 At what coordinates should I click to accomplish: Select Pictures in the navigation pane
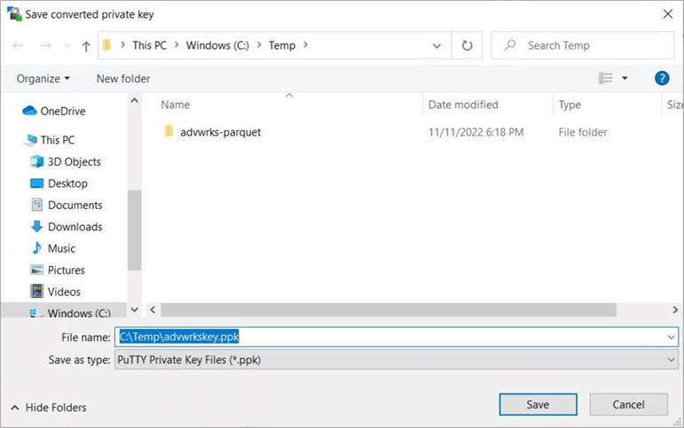click(x=67, y=270)
